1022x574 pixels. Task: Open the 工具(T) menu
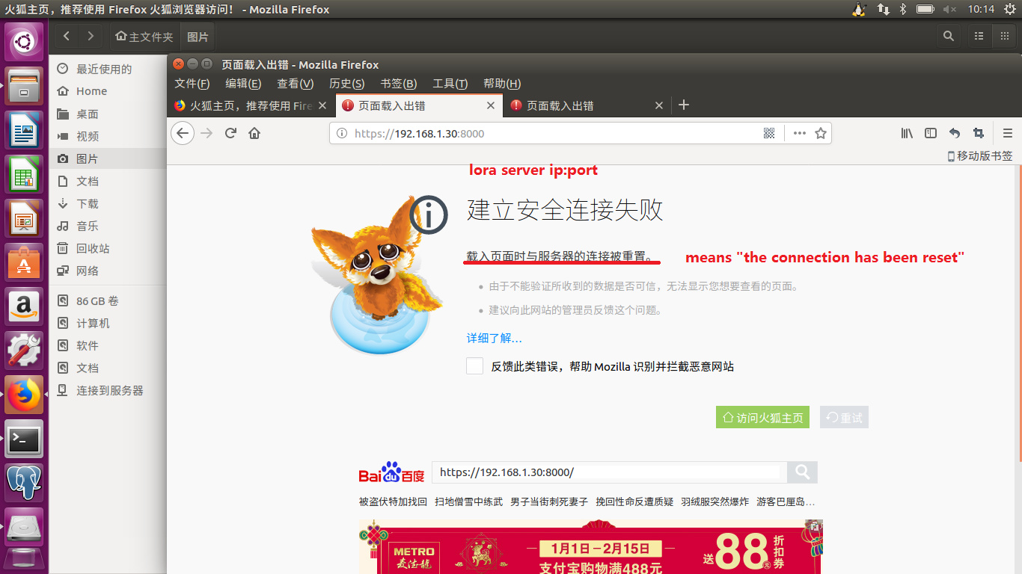point(450,84)
